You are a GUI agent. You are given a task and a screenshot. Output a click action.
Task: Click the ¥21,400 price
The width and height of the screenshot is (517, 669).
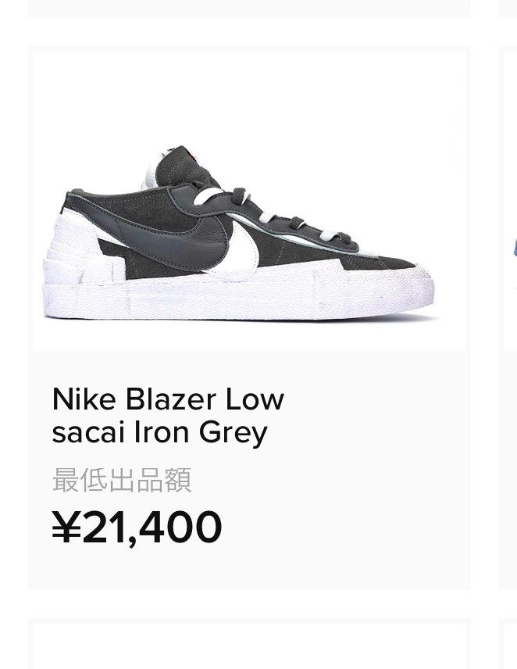(x=137, y=527)
